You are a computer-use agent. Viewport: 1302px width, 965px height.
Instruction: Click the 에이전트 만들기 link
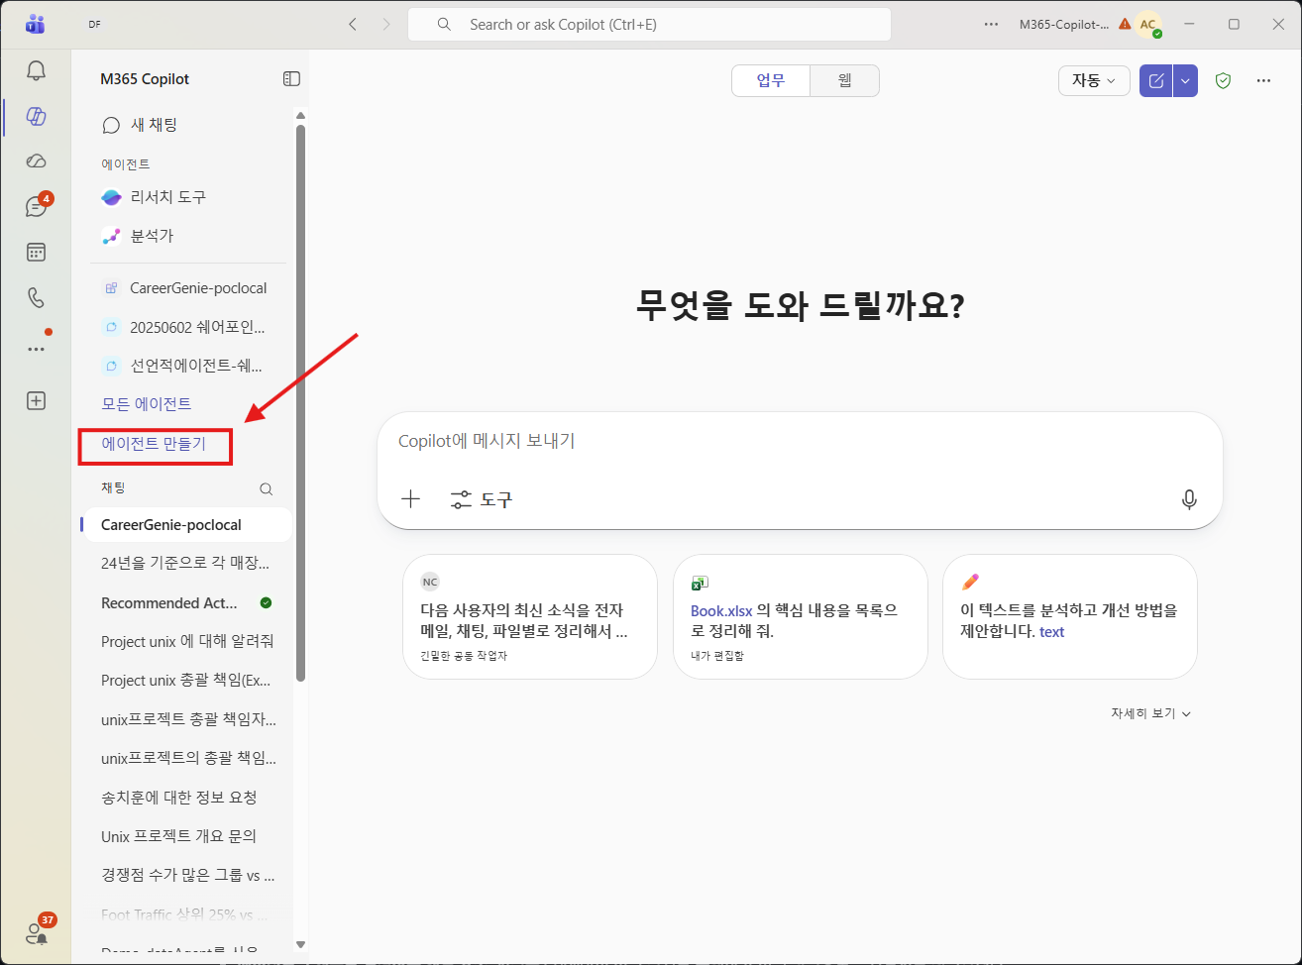click(154, 443)
